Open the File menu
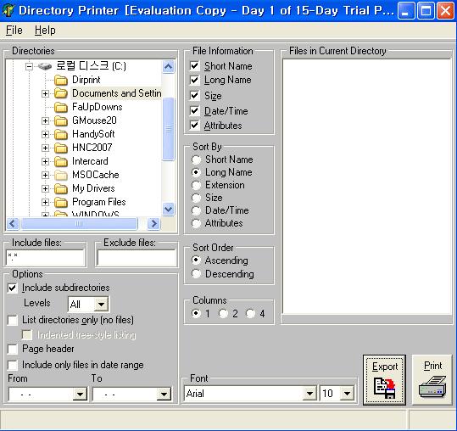The image size is (457, 431). tap(14, 30)
